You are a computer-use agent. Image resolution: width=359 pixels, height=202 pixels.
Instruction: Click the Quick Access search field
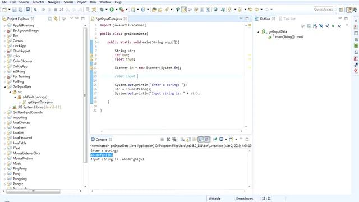pyautogui.click(x=323, y=10)
